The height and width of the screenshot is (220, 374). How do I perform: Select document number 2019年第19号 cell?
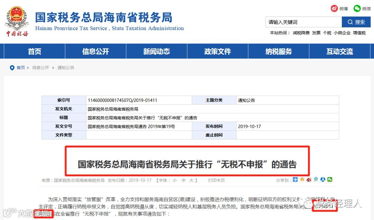click(139, 126)
